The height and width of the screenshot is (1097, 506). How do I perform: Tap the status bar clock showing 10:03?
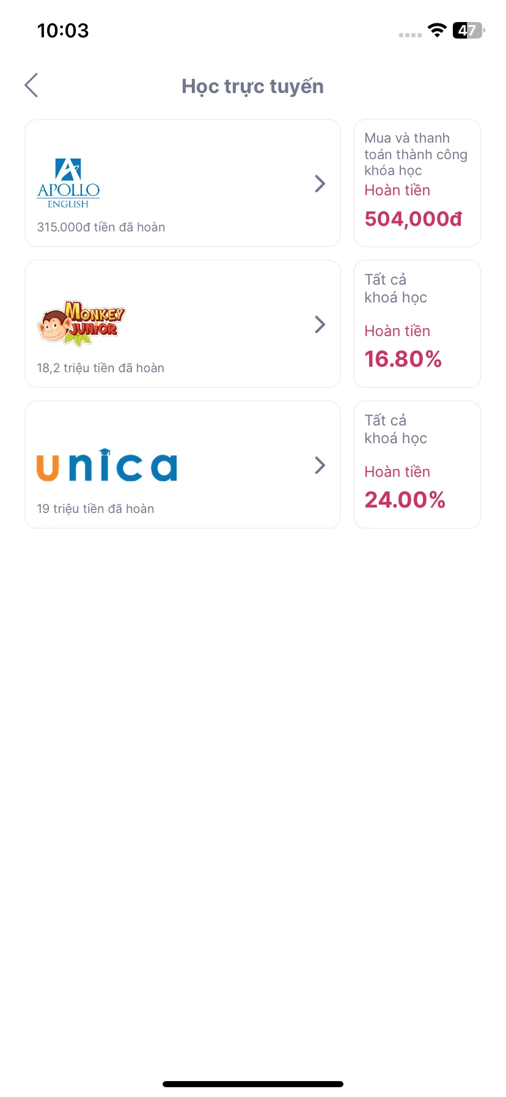(63, 31)
